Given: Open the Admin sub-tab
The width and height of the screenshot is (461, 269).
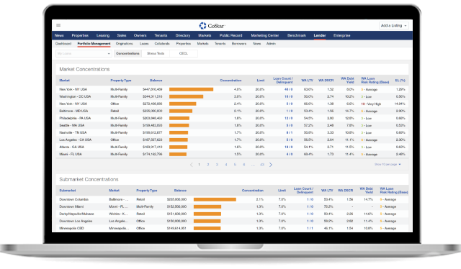Looking at the screenshot, I should tap(271, 43).
